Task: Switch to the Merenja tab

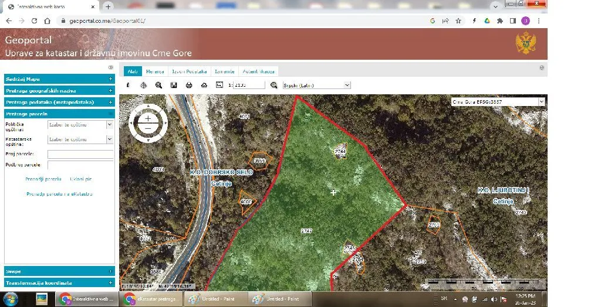Action: point(155,71)
